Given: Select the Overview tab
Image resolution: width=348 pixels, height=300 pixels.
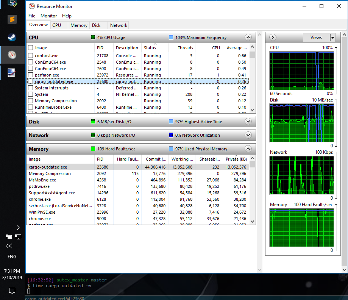Looking at the screenshot, I should [38, 25].
